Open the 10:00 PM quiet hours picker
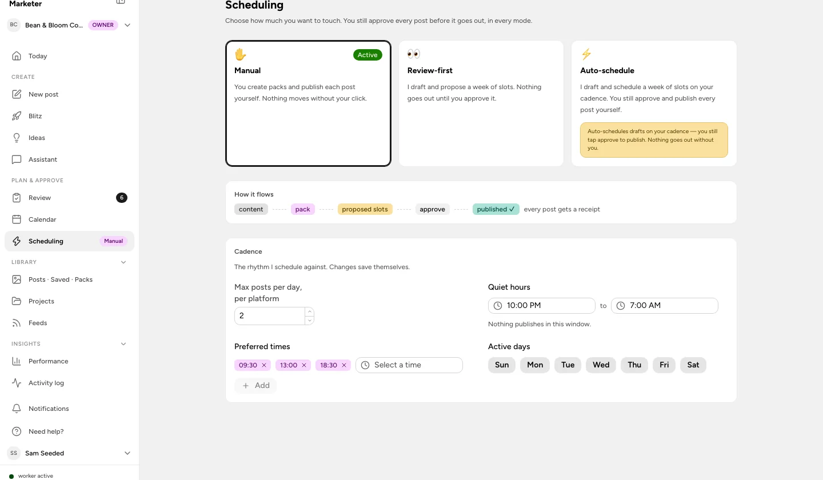 pyautogui.click(x=542, y=306)
